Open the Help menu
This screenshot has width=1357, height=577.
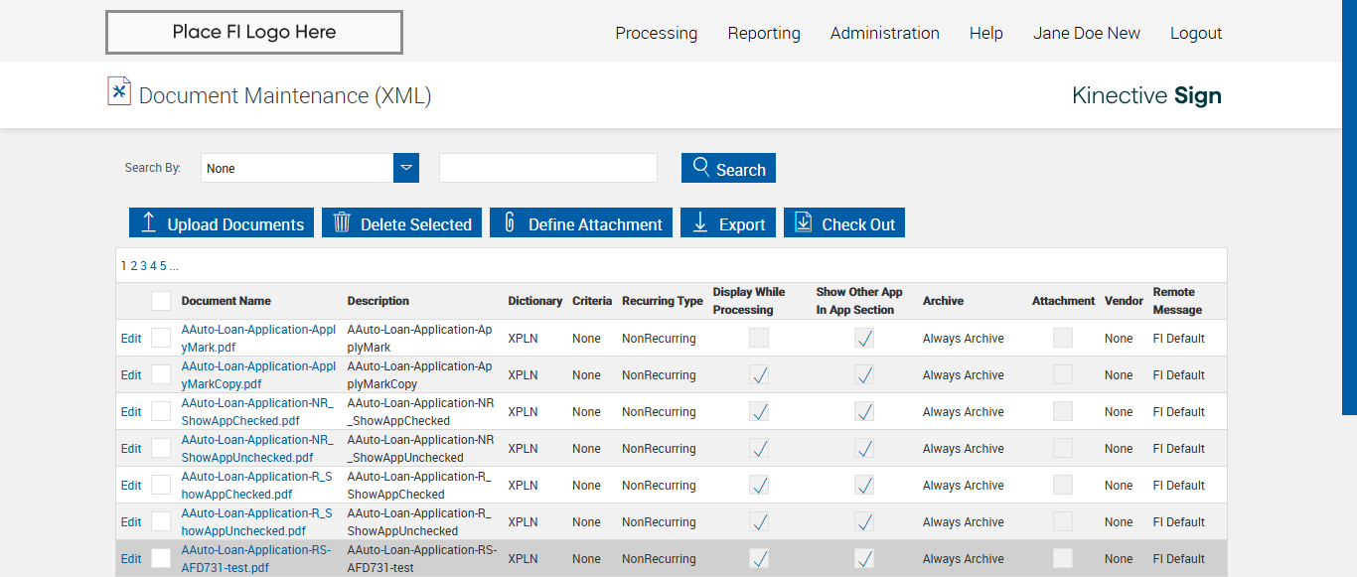click(985, 33)
